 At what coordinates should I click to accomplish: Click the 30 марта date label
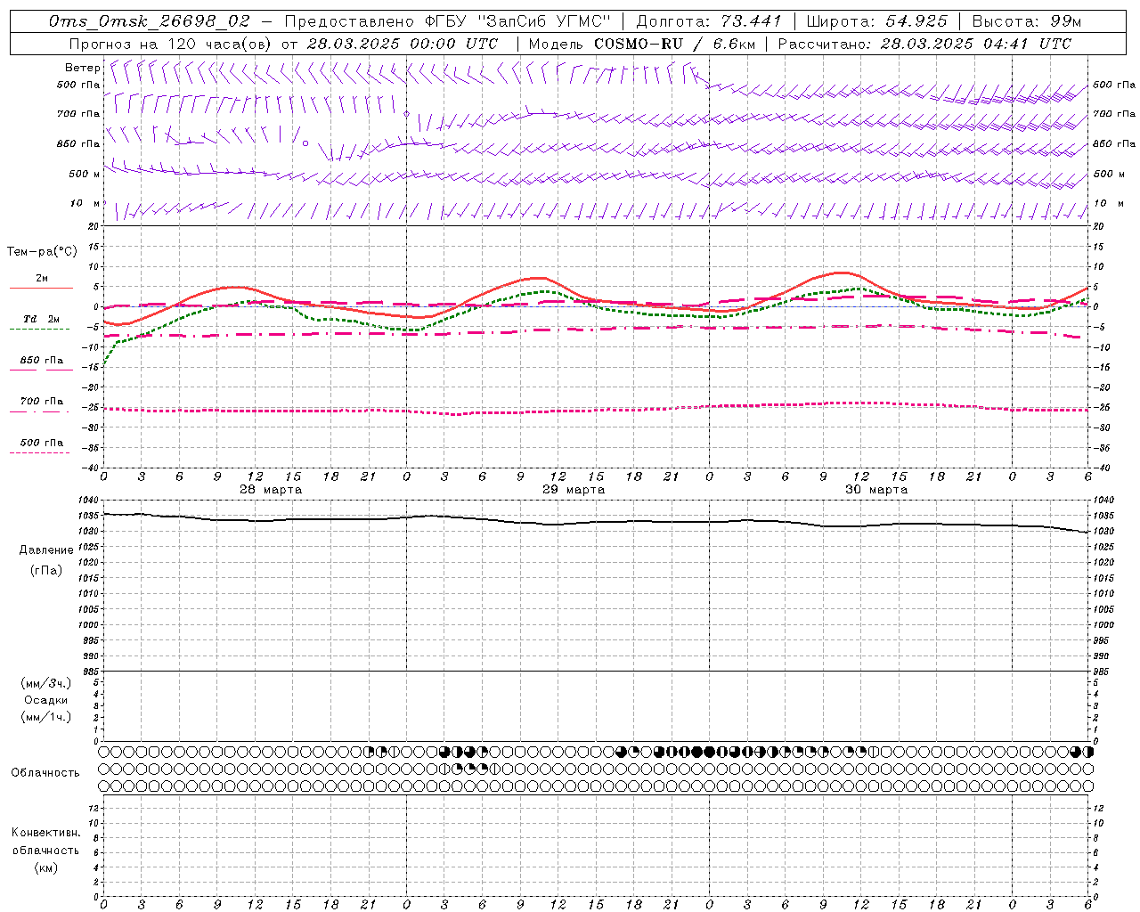coord(876,489)
